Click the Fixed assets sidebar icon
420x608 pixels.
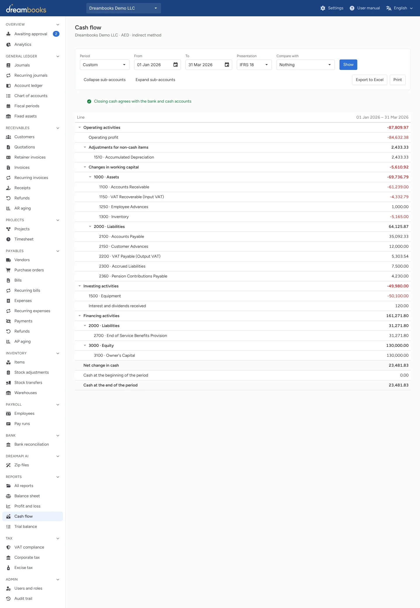point(8,116)
